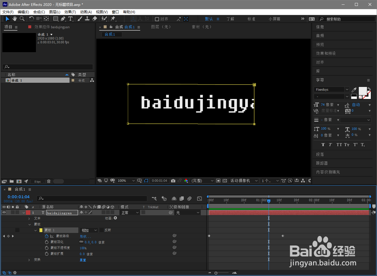Viewport: 377px width, 276px height.
Task: Open the 段落 panel
Action: pyautogui.click(x=320, y=154)
